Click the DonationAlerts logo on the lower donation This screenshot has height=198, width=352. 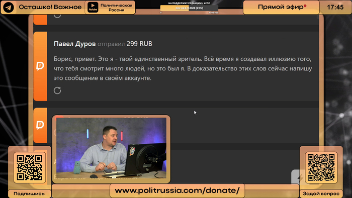[x=40, y=125]
